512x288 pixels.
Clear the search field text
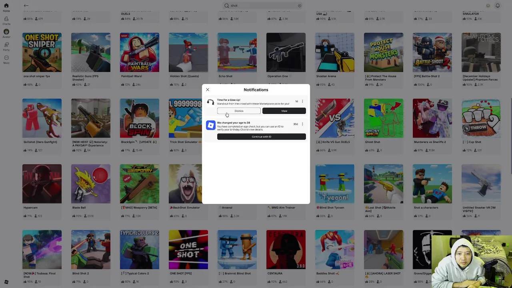coord(299,6)
